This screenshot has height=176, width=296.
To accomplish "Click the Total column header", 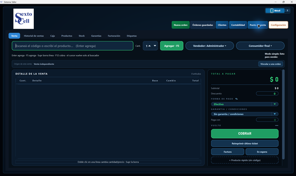I will pyautogui.click(x=195, y=81).
